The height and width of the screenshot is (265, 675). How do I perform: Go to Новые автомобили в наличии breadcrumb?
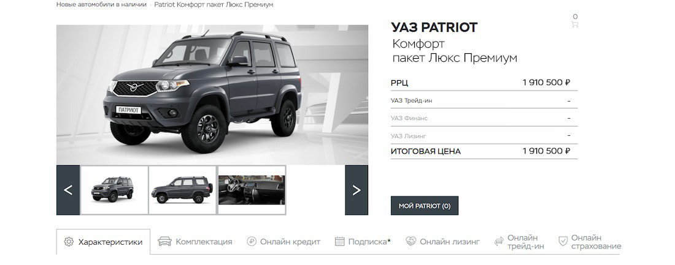click(101, 5)
